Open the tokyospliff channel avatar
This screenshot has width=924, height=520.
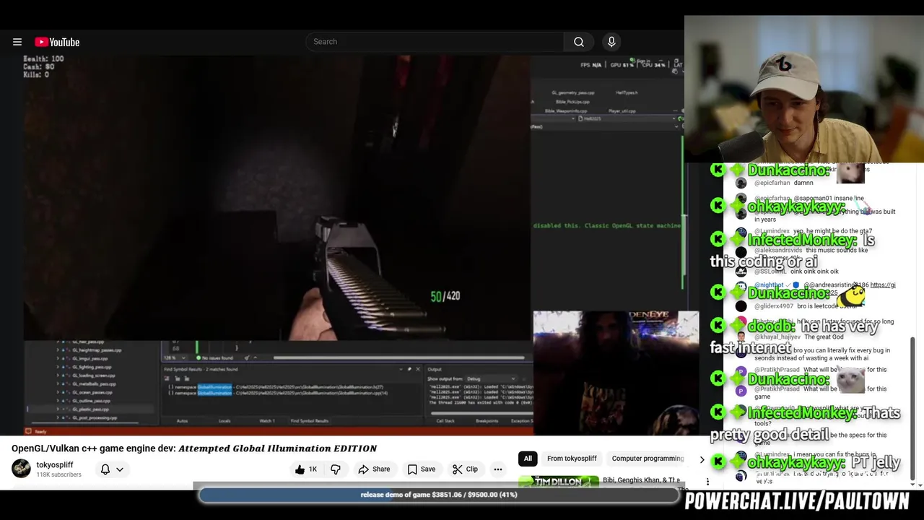click(x=21, y=469)
